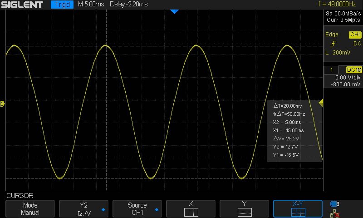The width and height of the screenshot is (363, 218).
Task: Click the rising edge trigger slope icon
Action: tap(334, 44)
